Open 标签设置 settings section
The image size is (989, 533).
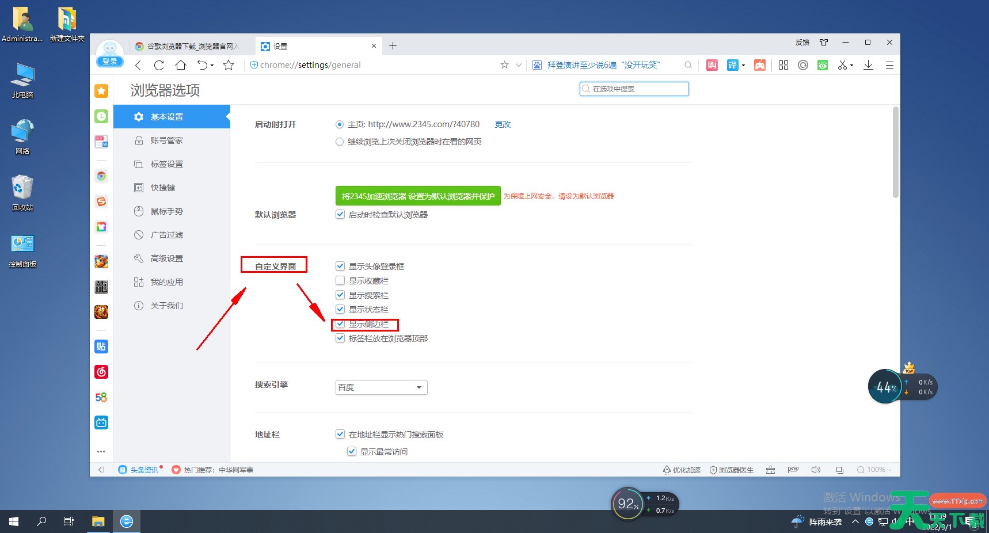point(172,164)
